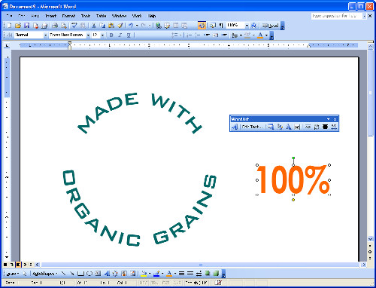Insert Clip Art from Drawing toolbar

coord(124,273)
